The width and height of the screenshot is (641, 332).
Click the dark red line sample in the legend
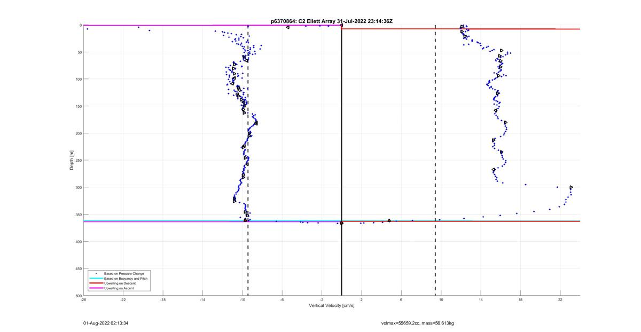[96, 283]
